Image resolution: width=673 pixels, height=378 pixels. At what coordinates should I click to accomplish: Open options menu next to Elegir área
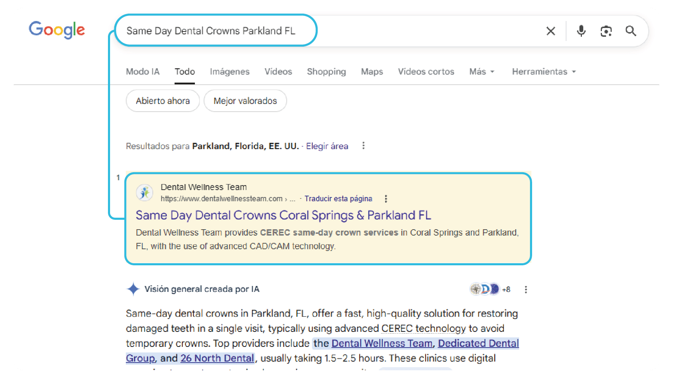coord(363,146)
